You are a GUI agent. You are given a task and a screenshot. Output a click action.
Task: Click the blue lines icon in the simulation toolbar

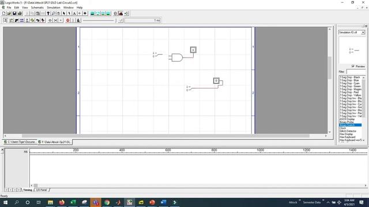[22, 21]
